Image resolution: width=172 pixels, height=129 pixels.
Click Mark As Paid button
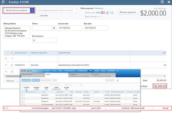36,80
